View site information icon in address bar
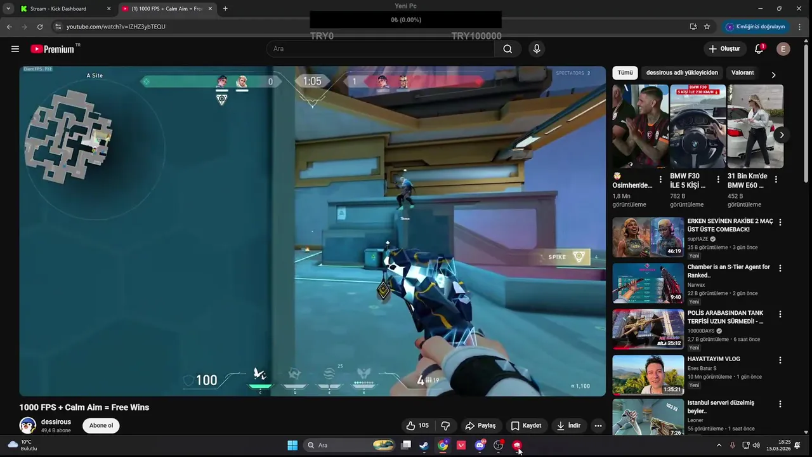 58,27
